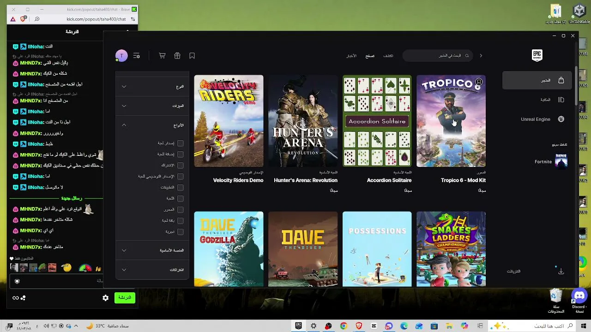This screenshot has height=332, width=591.
Task: Click the back arrow beside the search bar
Action: [x=481, y=56]
